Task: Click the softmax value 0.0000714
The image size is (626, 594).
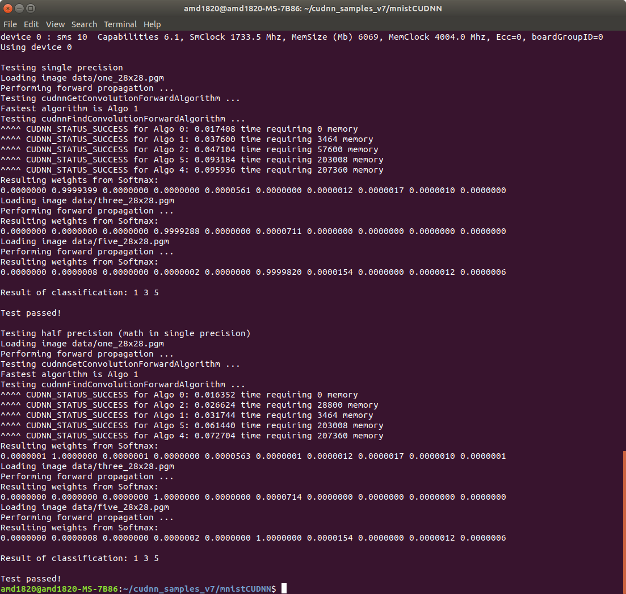Action: coord(279,497)
